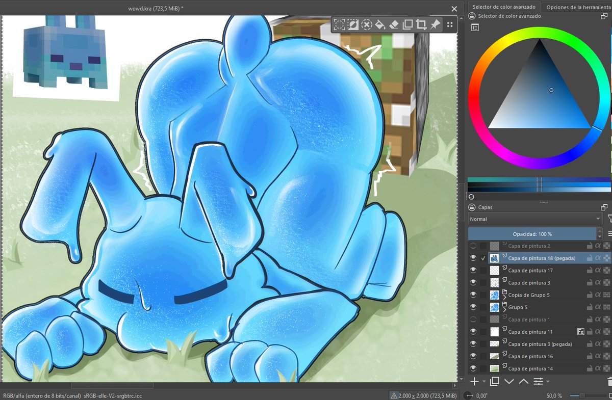Select the wowd.kra document tab
Image resolution: width=612 pixels, height=400 pixels.
point(156,9)
